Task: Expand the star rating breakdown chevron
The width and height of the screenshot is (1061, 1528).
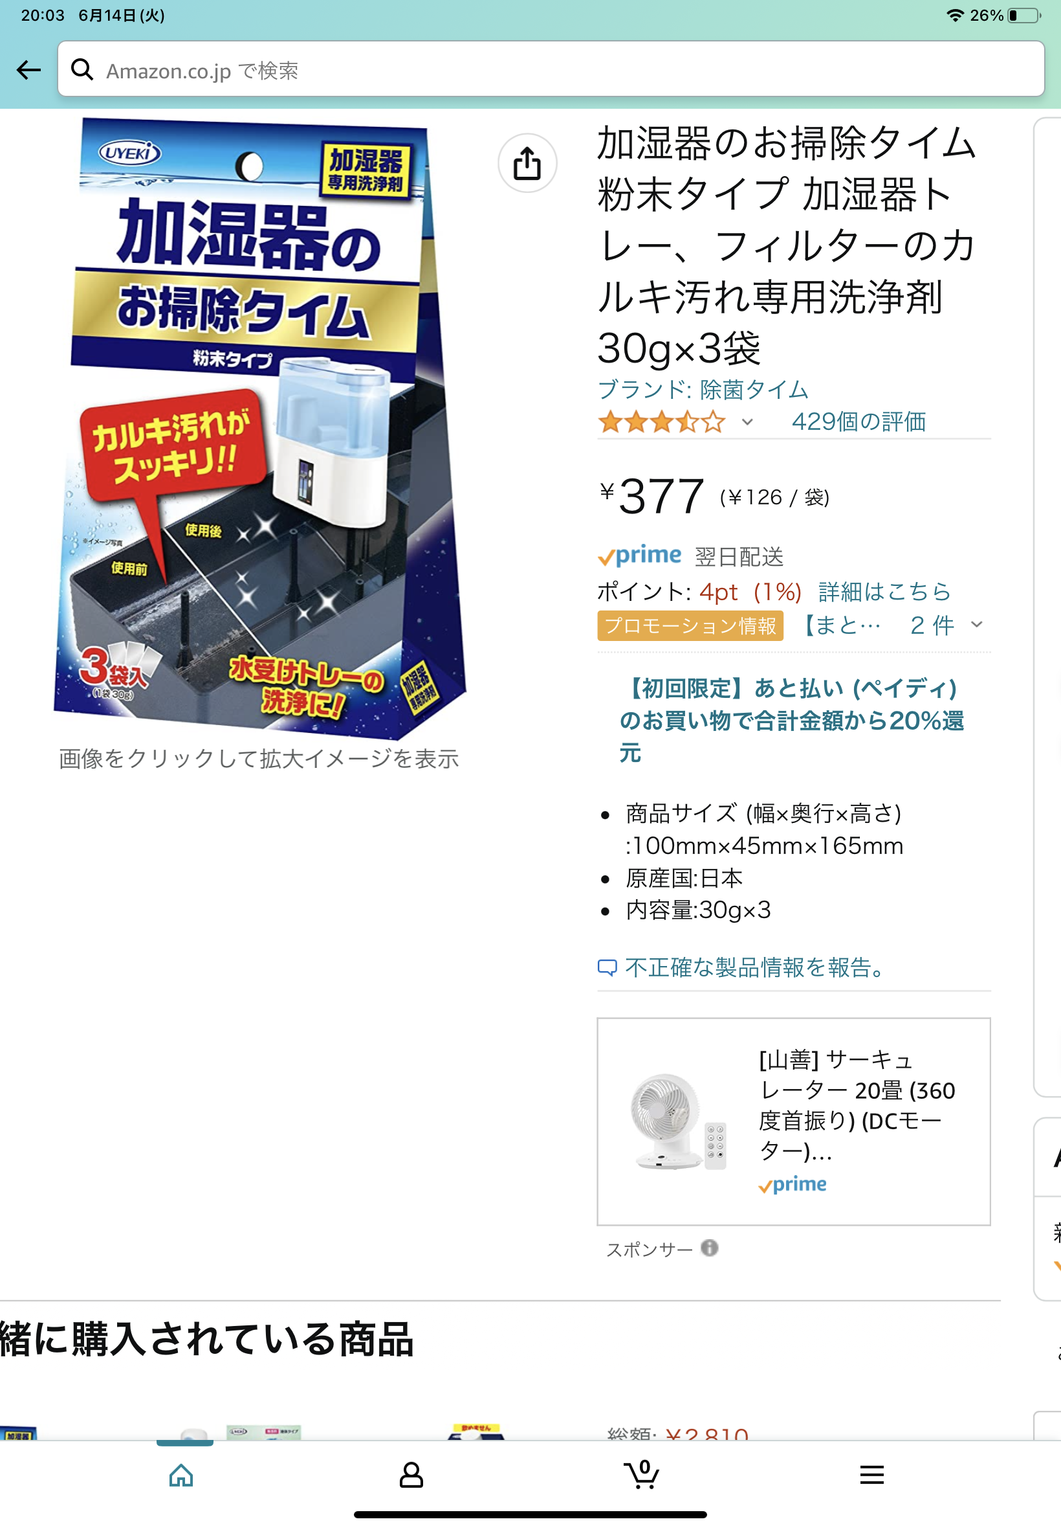Action: coord(747,421)
